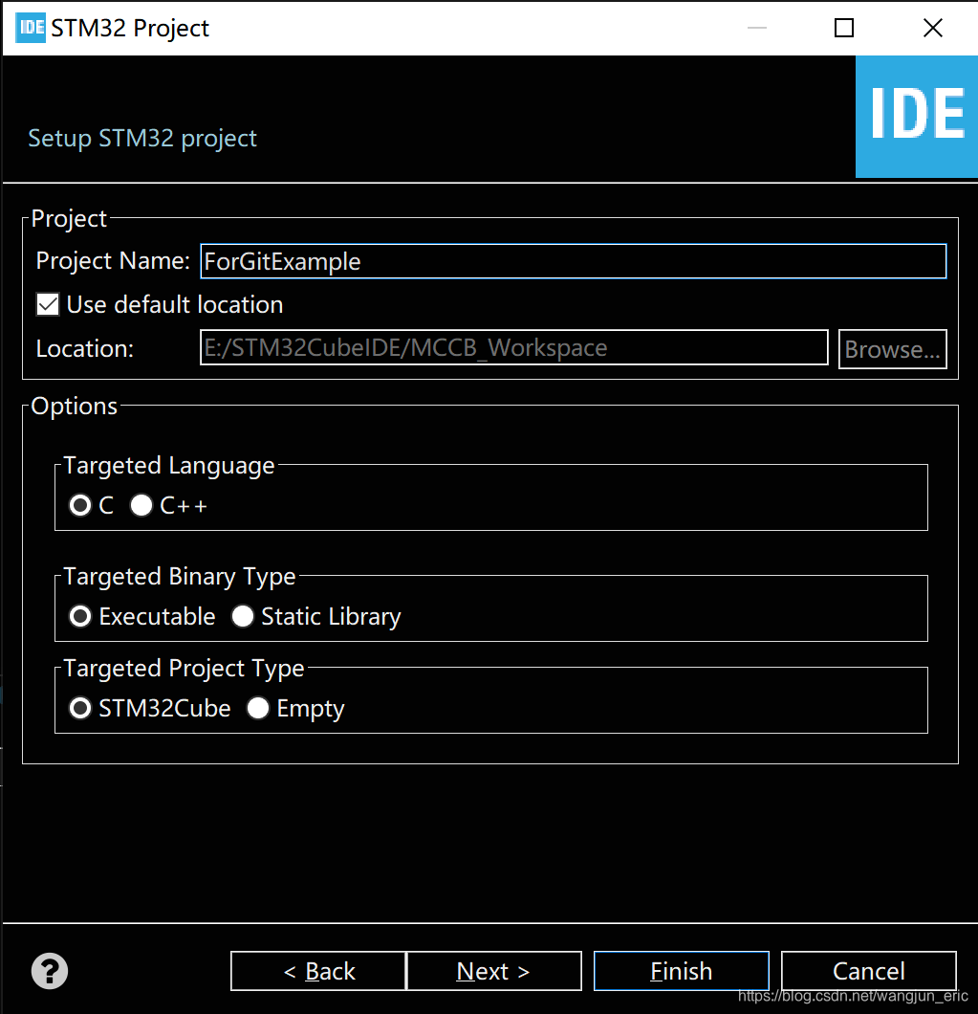Screen dimensions: 978x1014
Task: Focus the Project Name input field
Action: pyautogui.click(x=574, y=261)
